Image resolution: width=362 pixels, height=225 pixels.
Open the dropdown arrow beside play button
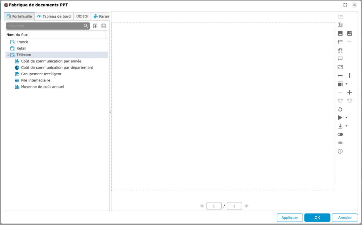347,118
